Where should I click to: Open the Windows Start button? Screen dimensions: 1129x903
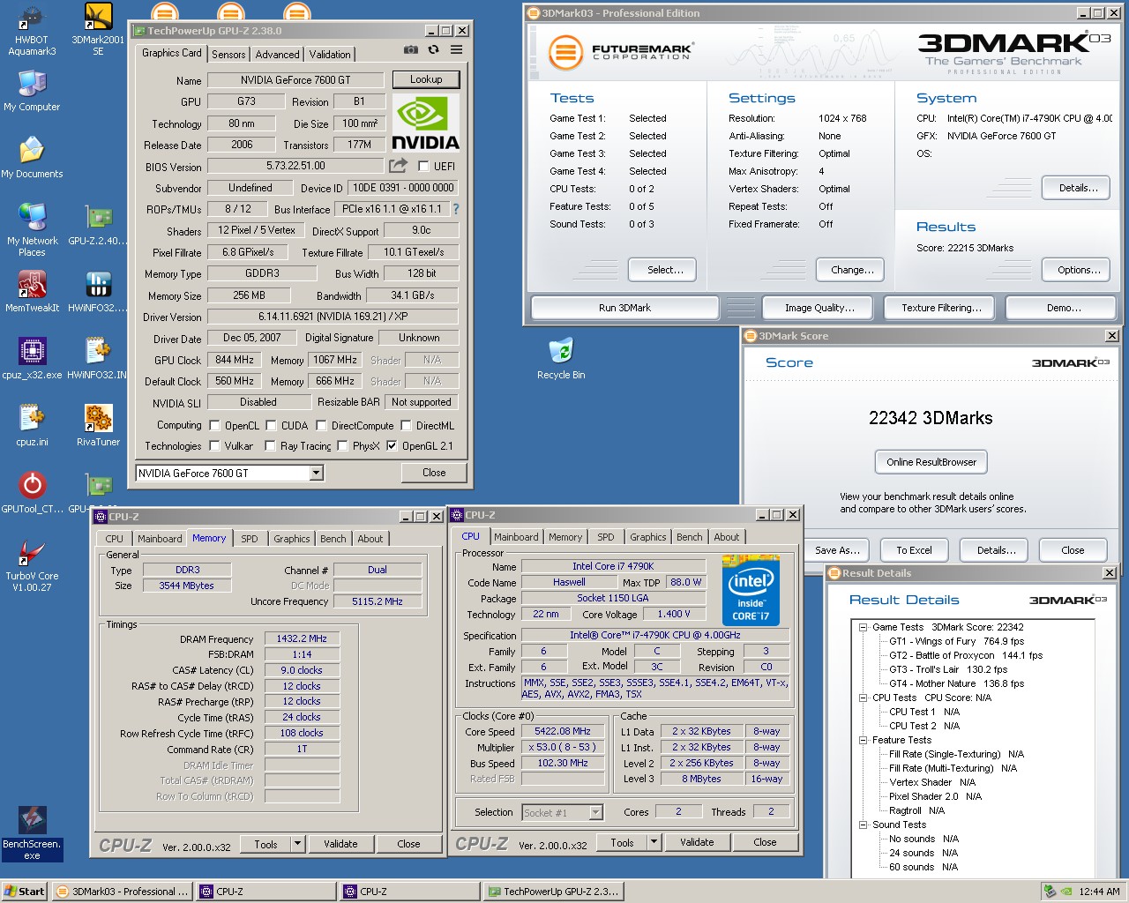point(25,892)
